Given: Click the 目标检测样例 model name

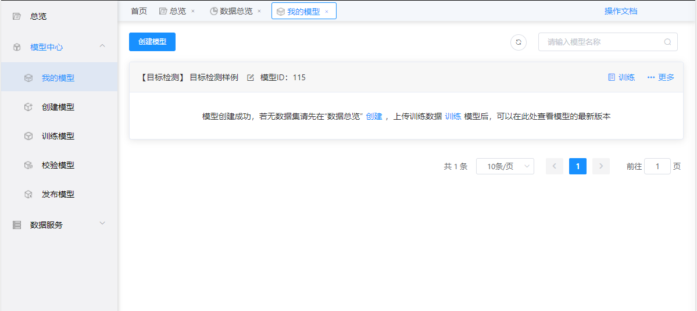Looking at the screenshot, I should pyautogui.click(x=214, y=78).
